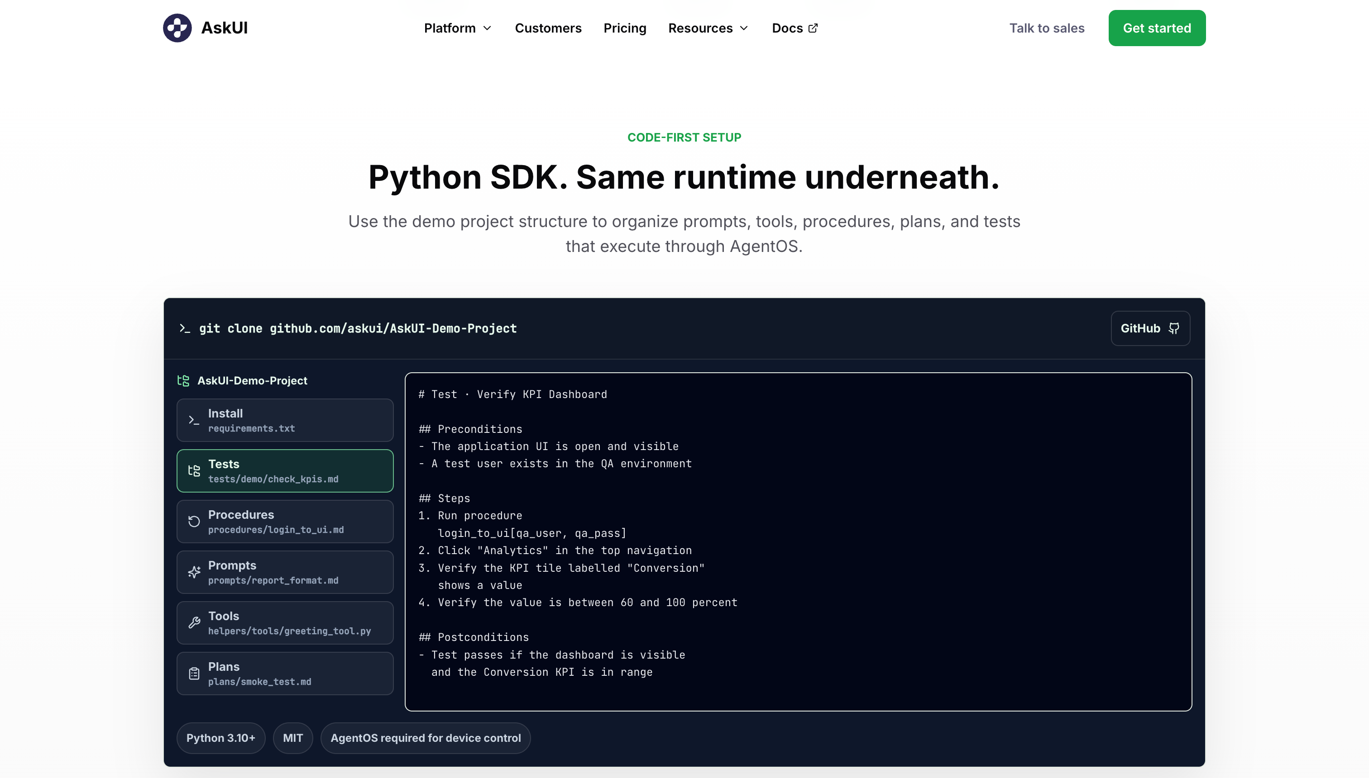Click the terminal icon in the Install row
This screenshot has height=778, width=1369.
[x=194, y=420]
